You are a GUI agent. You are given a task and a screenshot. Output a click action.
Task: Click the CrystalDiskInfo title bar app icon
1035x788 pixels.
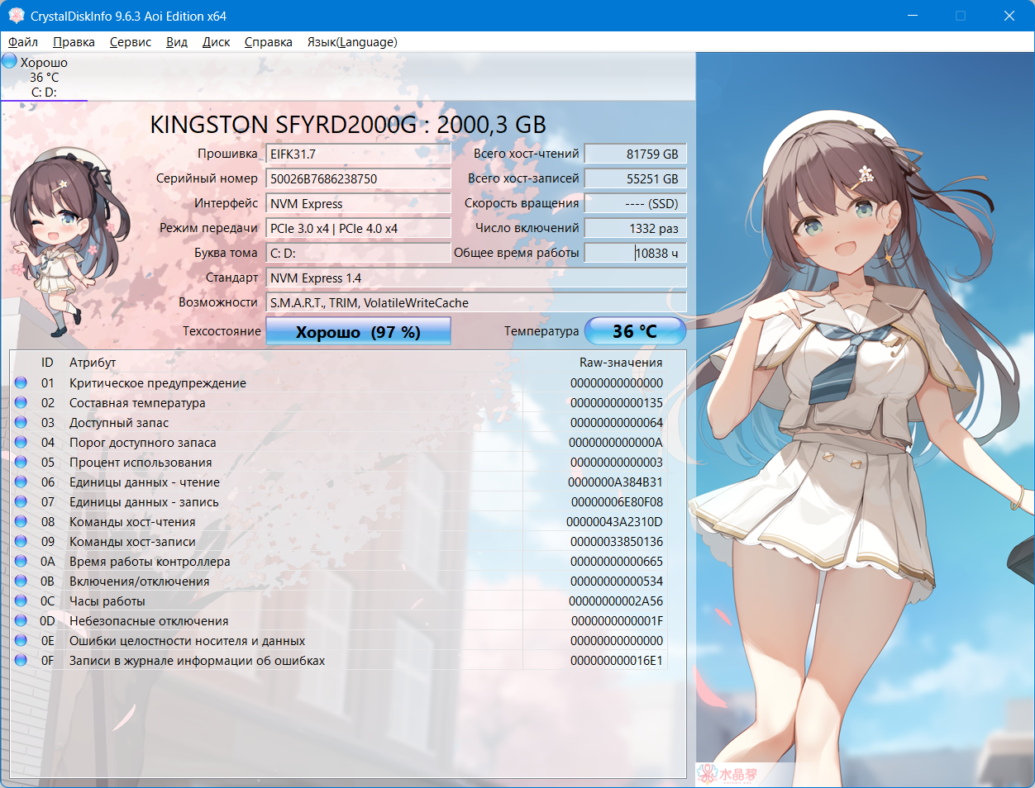[16, 16]
